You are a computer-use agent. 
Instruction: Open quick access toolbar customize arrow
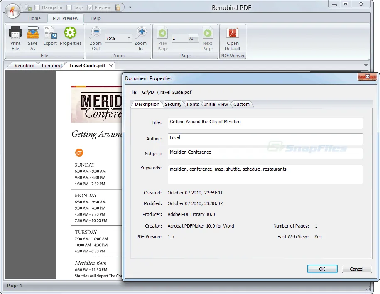[130, 7]
